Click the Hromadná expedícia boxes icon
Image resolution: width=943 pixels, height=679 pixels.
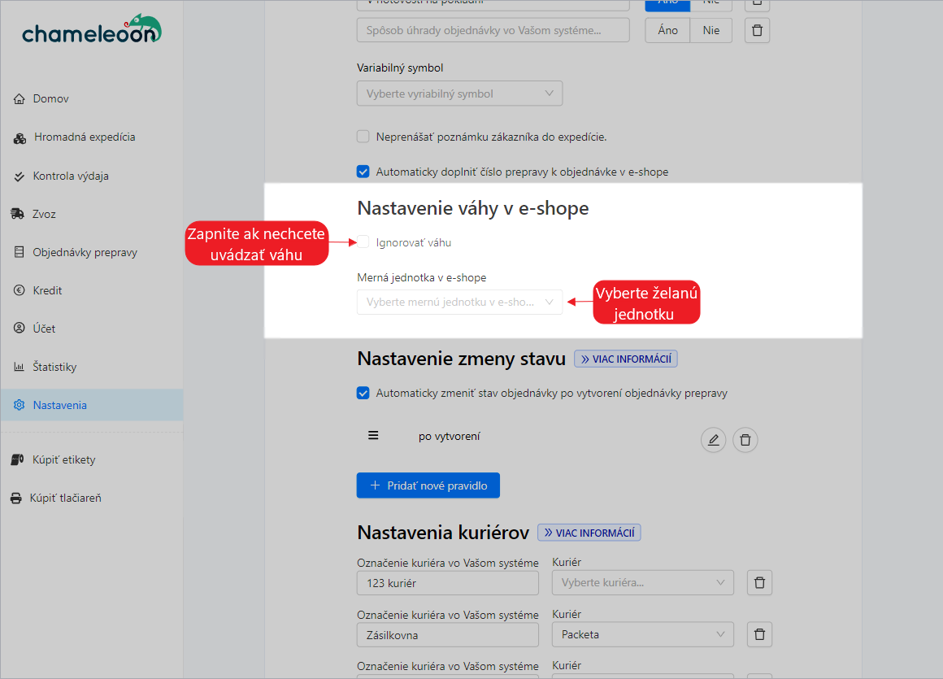click(20, 138)
